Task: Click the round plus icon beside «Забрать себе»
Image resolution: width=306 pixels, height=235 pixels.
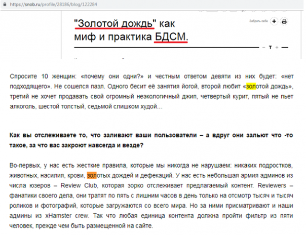Action: click(274, 22)
